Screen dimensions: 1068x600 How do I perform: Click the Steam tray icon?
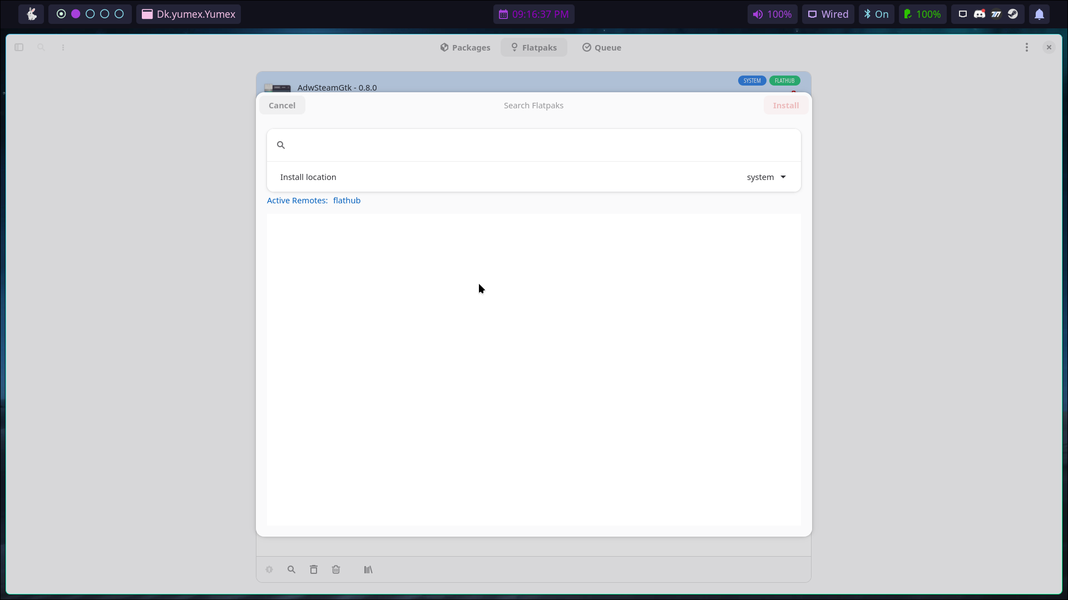(1013, 14)
